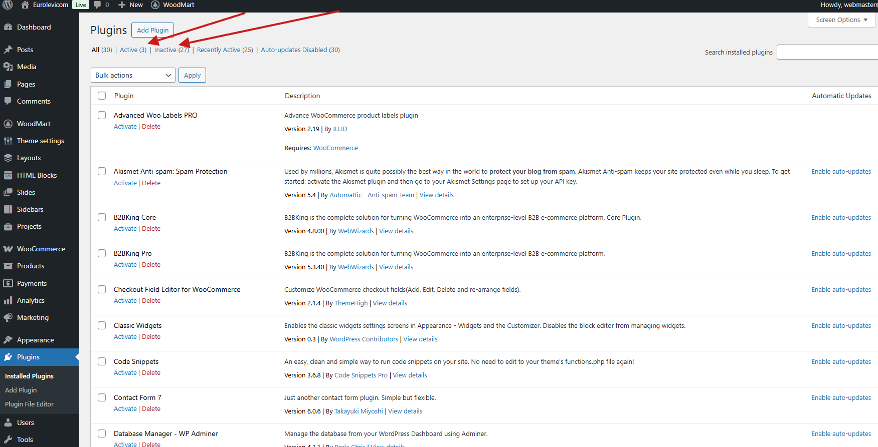This screenshot has width=878, height=447.
Task: Tick the select-all plugins checkbox in header
Action: (x=102, y=96)
